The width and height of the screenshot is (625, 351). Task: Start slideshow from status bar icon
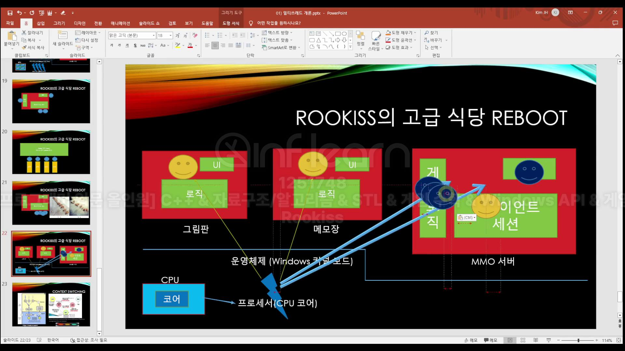tap(549, 340)
